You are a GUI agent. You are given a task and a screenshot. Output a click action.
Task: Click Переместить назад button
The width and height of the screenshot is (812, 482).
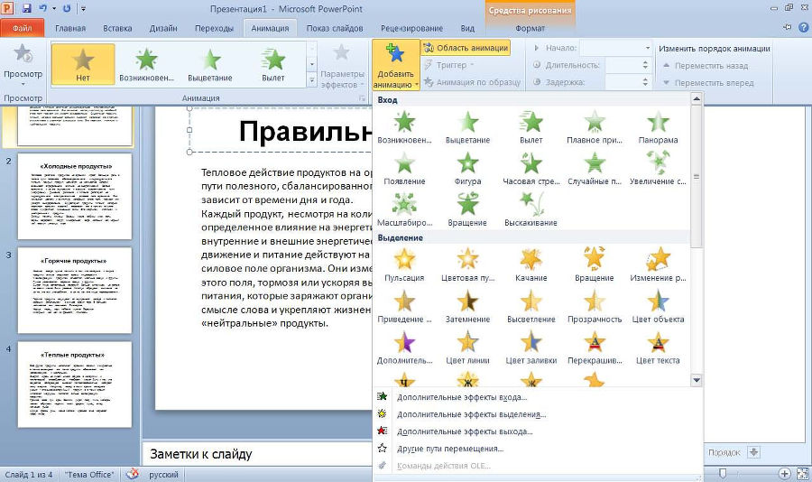click(x=706, y=66)
